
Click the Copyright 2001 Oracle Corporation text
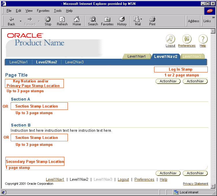click(x=29, y=184)
